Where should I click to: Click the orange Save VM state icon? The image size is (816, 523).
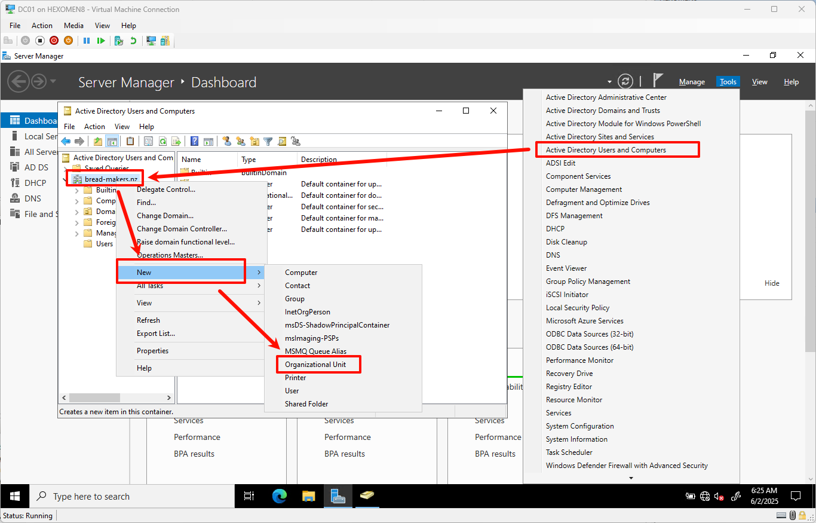[68, 41]
